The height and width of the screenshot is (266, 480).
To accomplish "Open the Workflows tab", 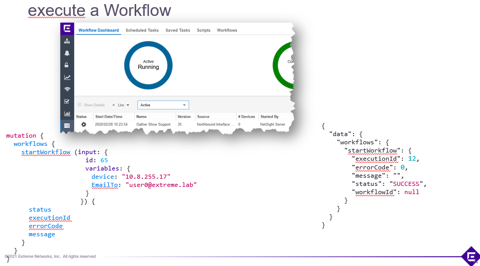I will point(227,30).
